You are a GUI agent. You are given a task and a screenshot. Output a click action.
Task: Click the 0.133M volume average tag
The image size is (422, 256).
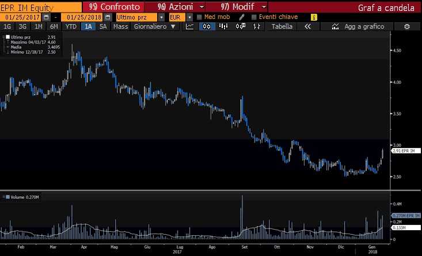click(406, 228)
